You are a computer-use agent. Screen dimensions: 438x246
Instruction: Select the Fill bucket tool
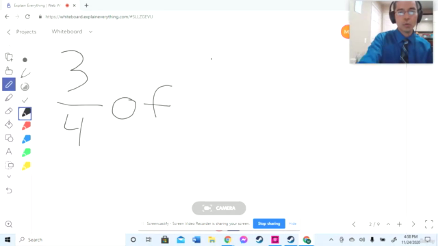point(9,124)
